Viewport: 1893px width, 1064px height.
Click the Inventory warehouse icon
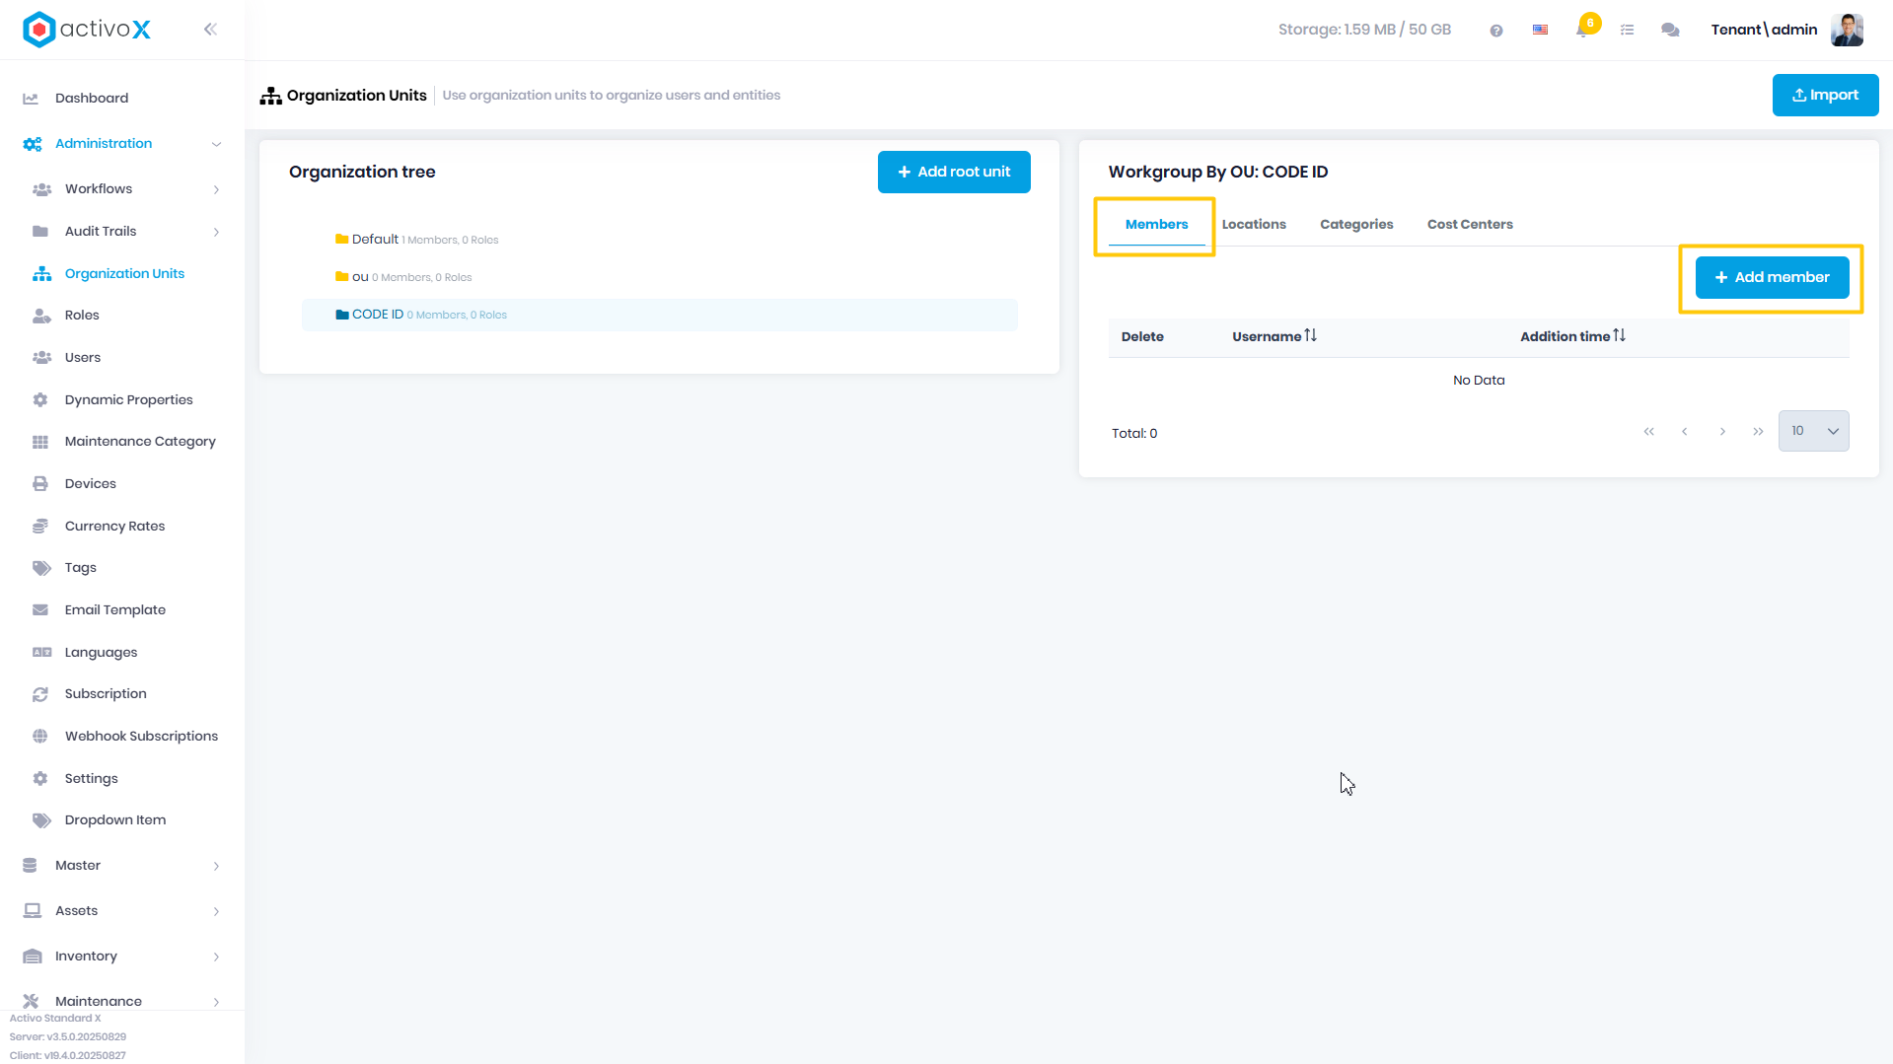[x=33, y=957]
